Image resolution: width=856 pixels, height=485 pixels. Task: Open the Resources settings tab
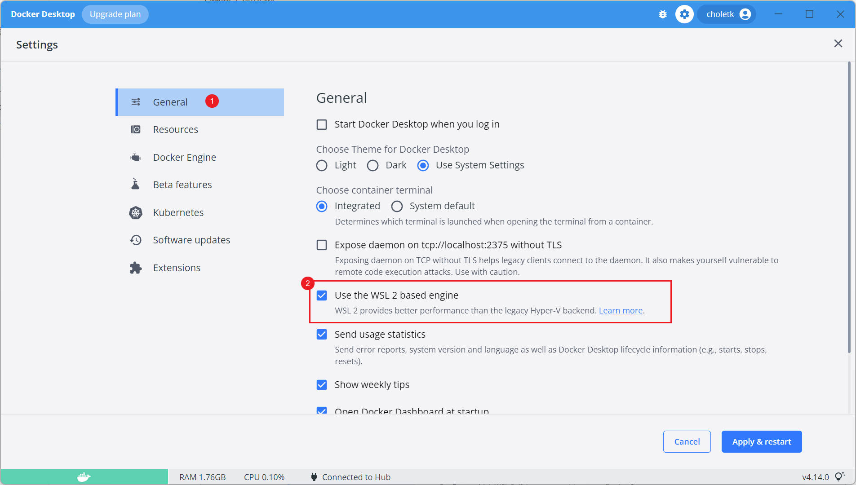pyautogui.click(x=175, y=130)
